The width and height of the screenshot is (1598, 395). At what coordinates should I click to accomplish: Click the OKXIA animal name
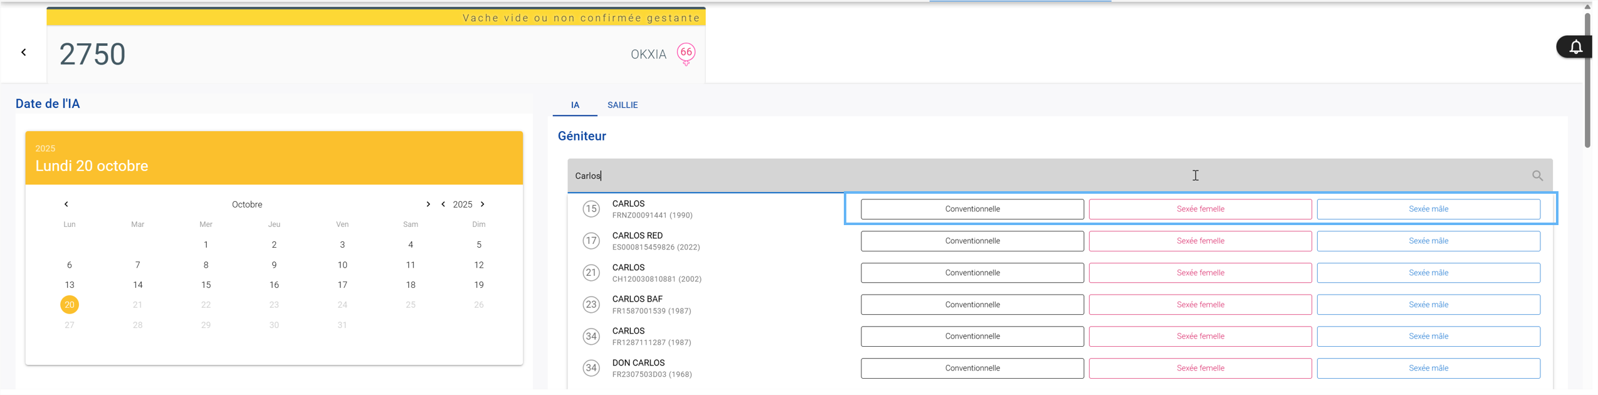tap(648, 55)
